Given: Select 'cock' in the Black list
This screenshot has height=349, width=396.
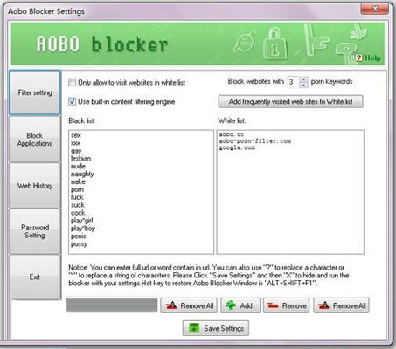Looking at the screenshot, I should 78,213.
